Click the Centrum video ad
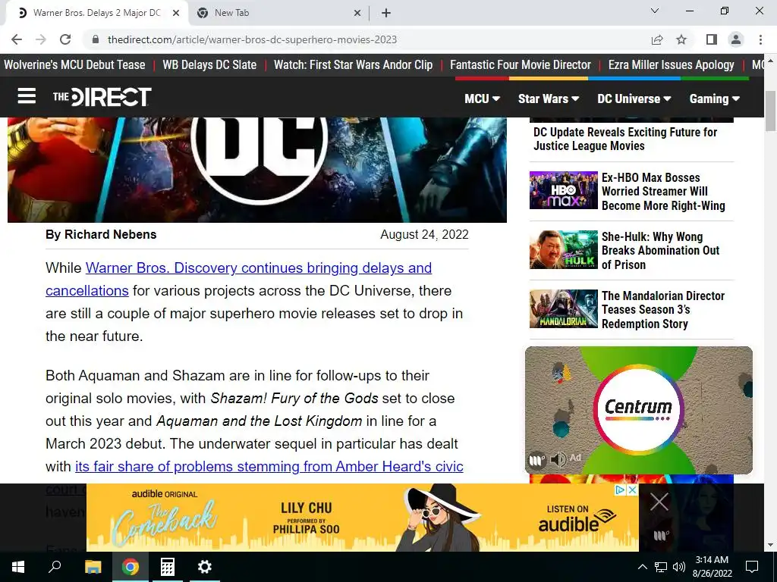 (639, 410)
